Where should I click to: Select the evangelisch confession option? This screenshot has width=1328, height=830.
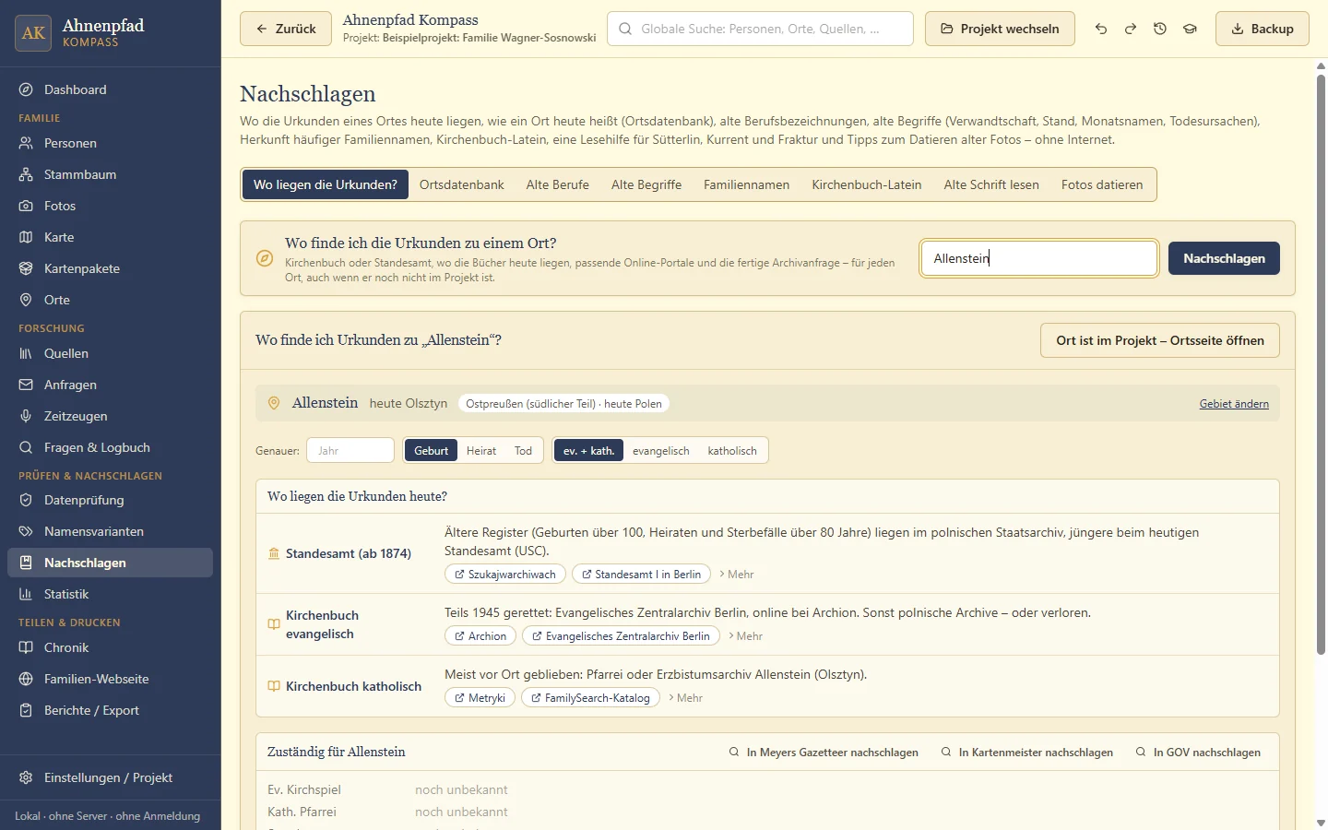661,451
